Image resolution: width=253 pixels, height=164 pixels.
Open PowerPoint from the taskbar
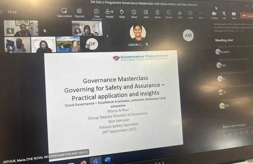pos(83,162)
